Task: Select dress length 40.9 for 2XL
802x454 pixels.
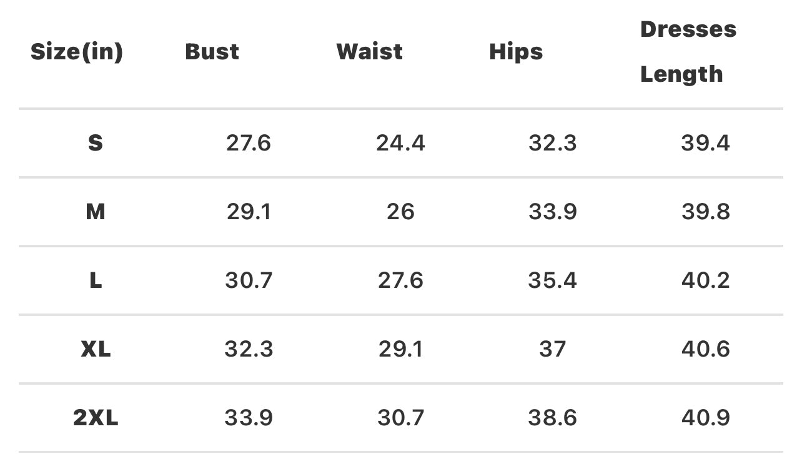Action: 706,418
